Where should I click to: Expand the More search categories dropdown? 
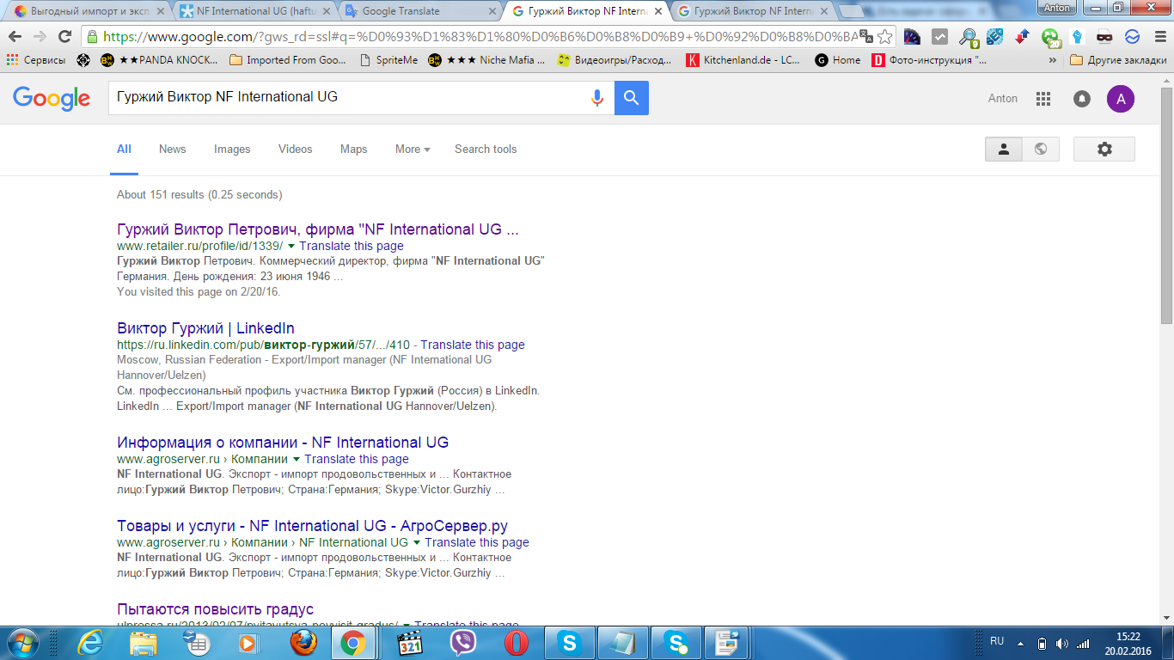tap(413, 150)
